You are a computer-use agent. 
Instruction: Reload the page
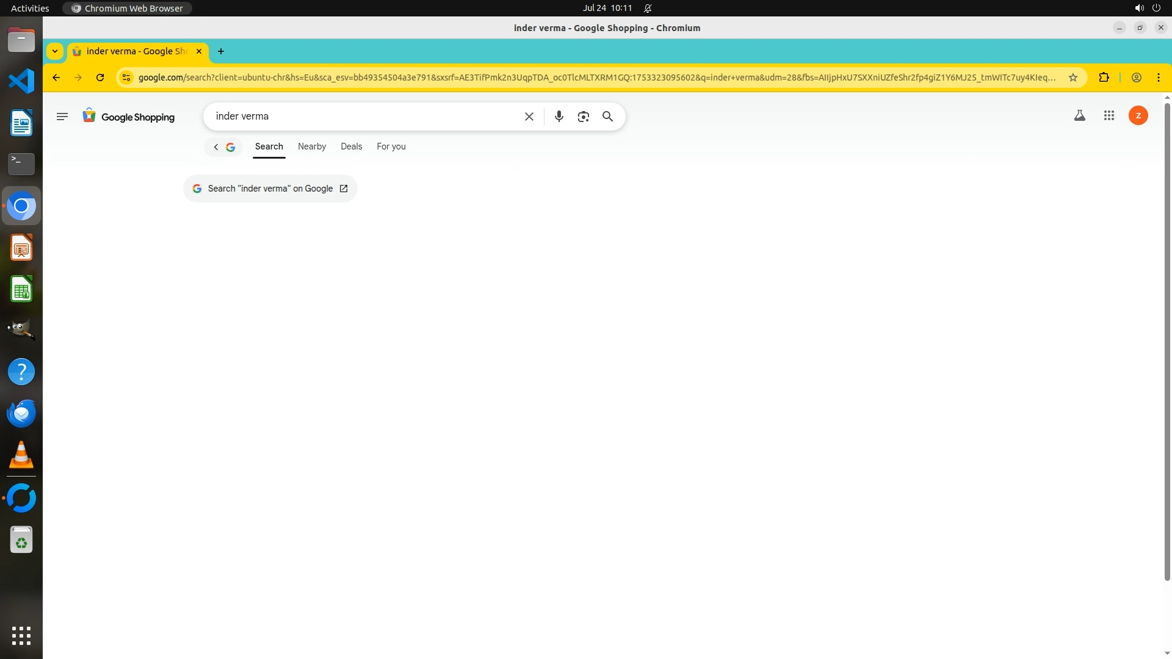100,77
